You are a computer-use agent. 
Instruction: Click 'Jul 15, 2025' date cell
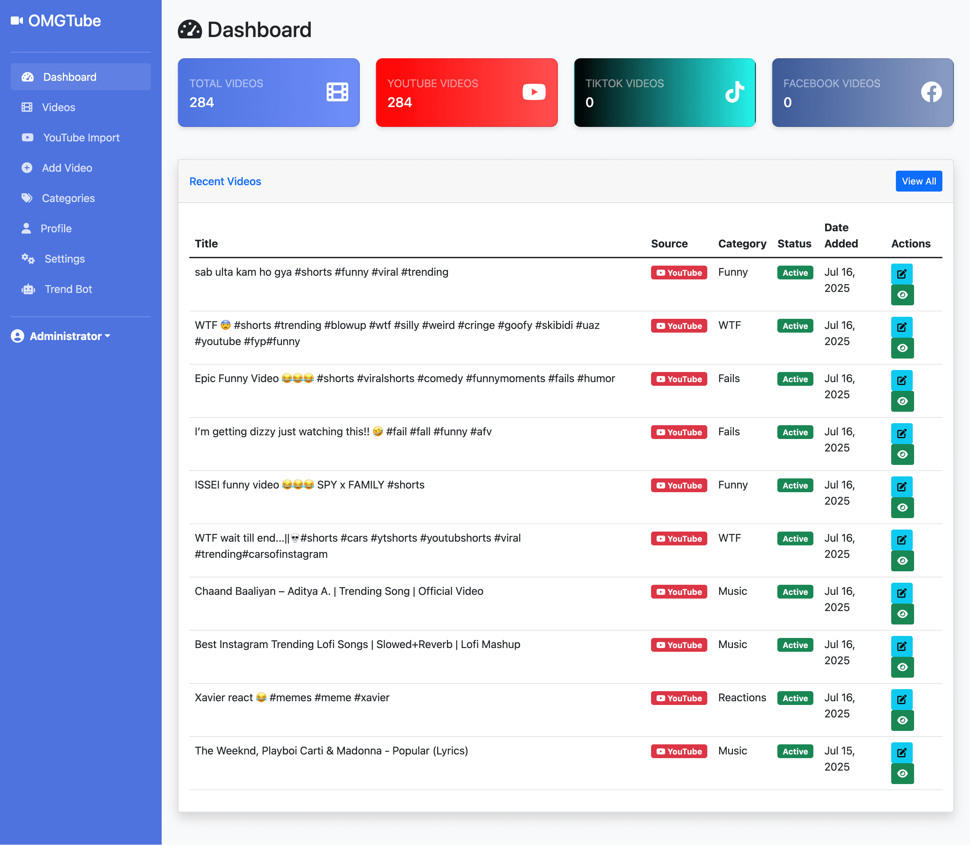click(839, 759)
